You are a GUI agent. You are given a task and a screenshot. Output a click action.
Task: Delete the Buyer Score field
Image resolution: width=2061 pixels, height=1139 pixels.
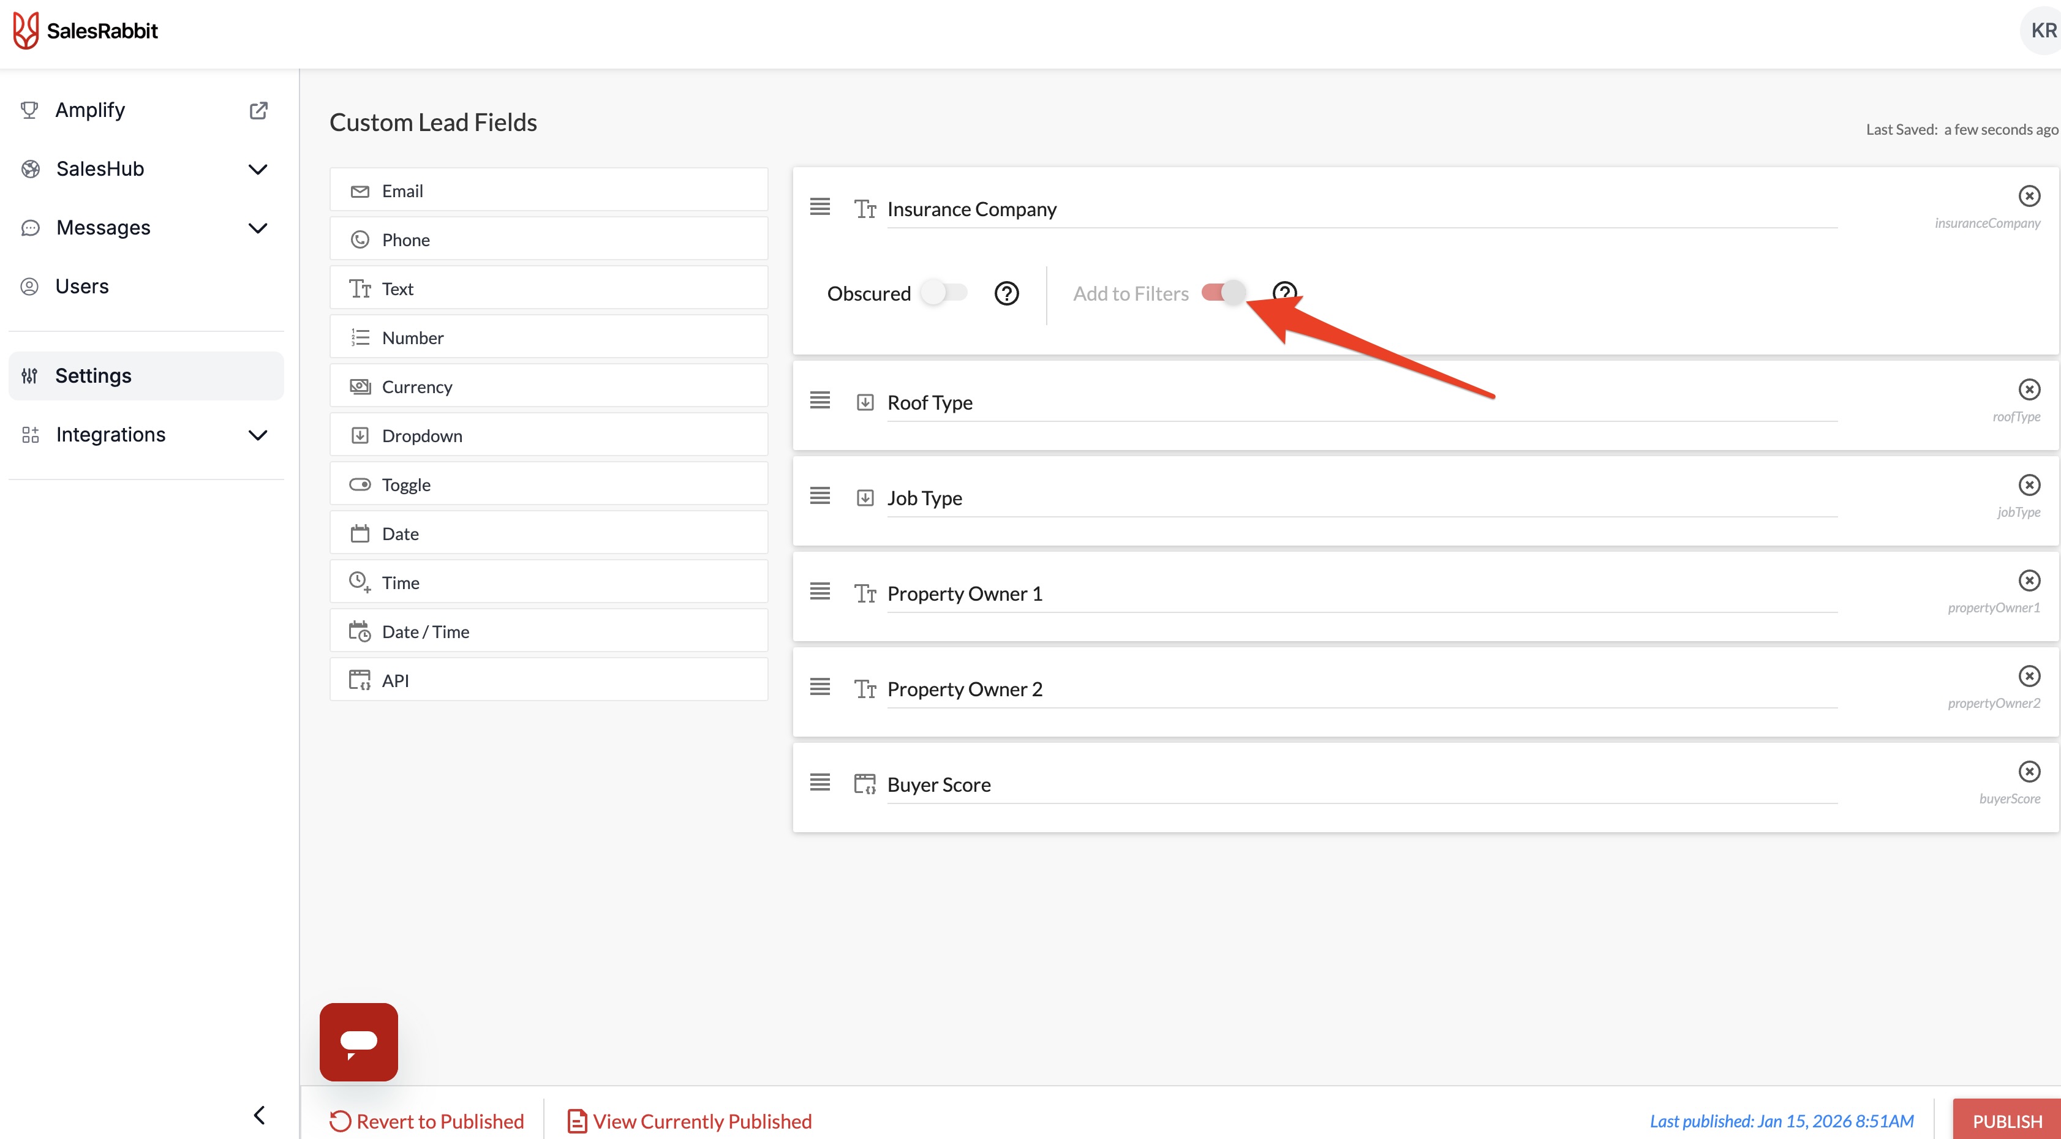coord(2028,771)
